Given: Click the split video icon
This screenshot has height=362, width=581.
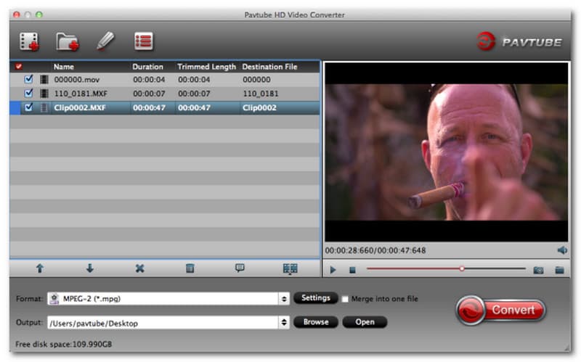Looking at the screenshot, I should click(290, 268).
